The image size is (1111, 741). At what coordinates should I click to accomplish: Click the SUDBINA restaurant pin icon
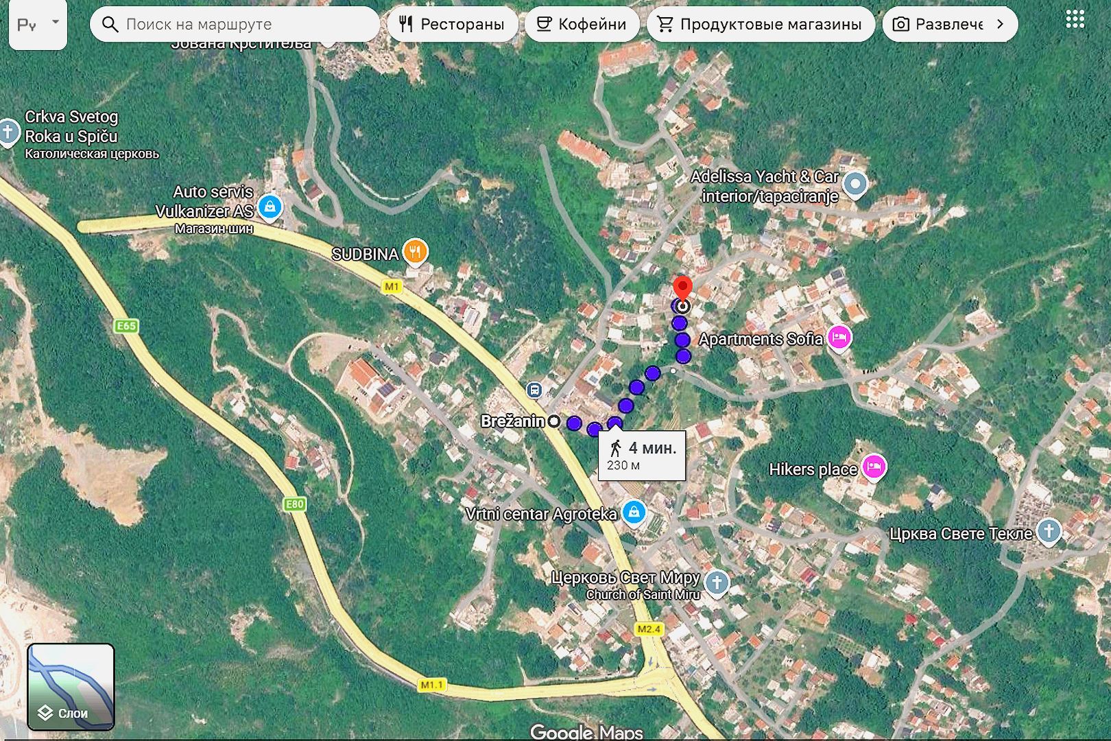coord(415,252)
